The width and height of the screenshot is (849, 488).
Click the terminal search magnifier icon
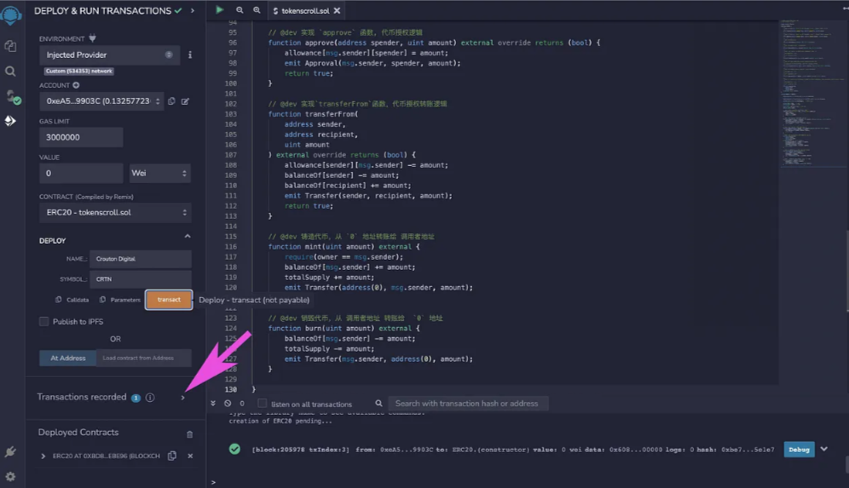point(378,404)
